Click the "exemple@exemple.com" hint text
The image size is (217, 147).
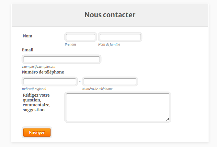tap(39, 66)
